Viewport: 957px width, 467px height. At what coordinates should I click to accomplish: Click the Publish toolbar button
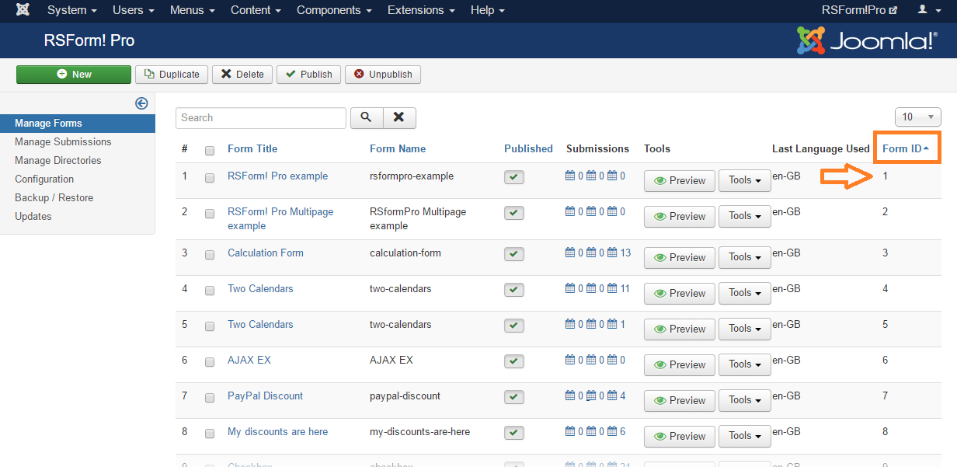[308, 75]
